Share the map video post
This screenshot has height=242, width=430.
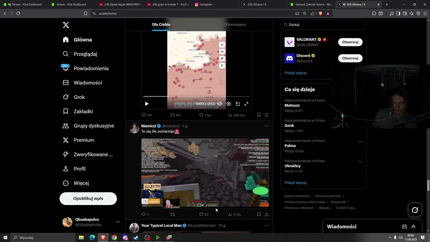[266, 115]
